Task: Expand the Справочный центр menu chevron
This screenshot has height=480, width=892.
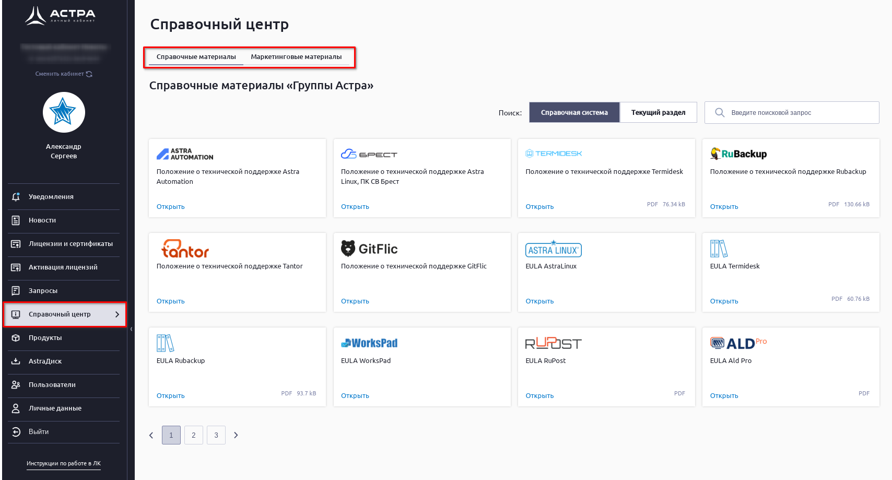Action: (117, 314)
